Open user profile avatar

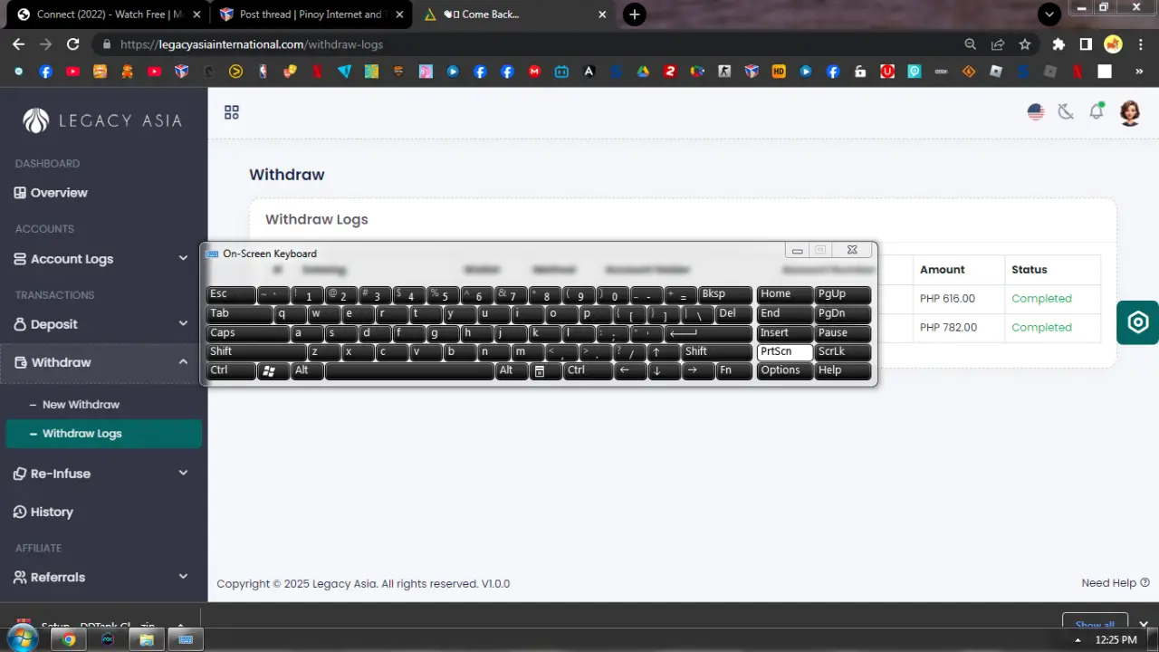(1130, 112)
